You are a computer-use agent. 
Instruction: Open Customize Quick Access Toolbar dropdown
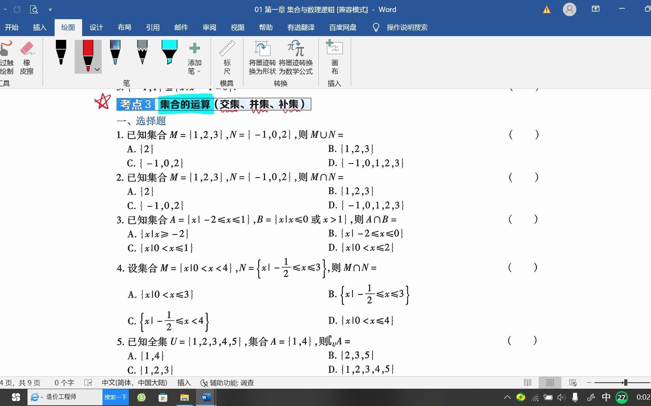coord(50,10)
